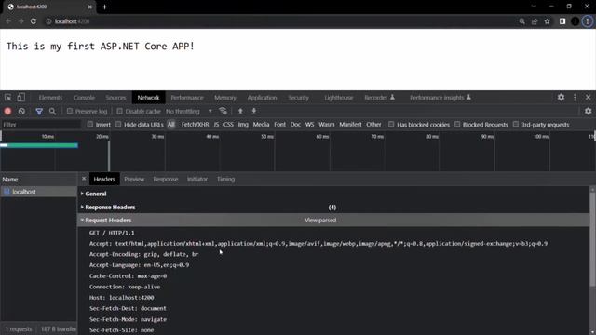
Task: Open the Recorder tab
Action: [x=379, y=98]
